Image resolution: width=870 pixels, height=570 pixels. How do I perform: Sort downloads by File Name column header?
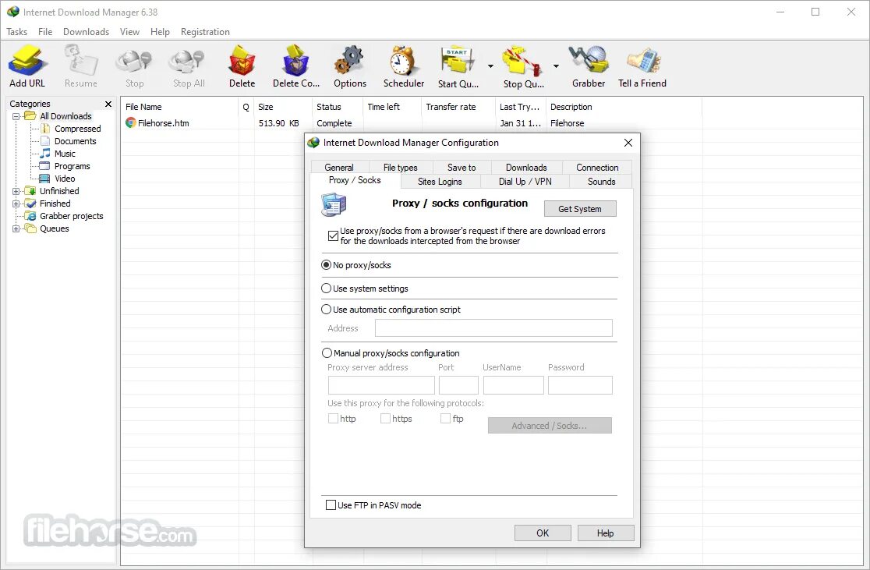coord(180,107)
